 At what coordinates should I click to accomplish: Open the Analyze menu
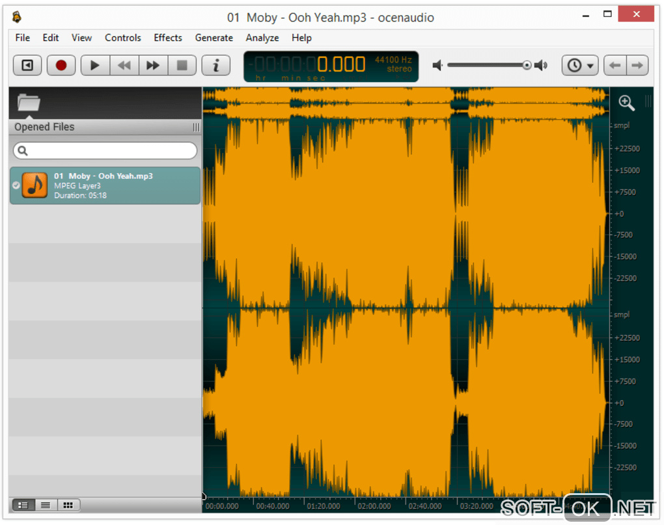262,38
